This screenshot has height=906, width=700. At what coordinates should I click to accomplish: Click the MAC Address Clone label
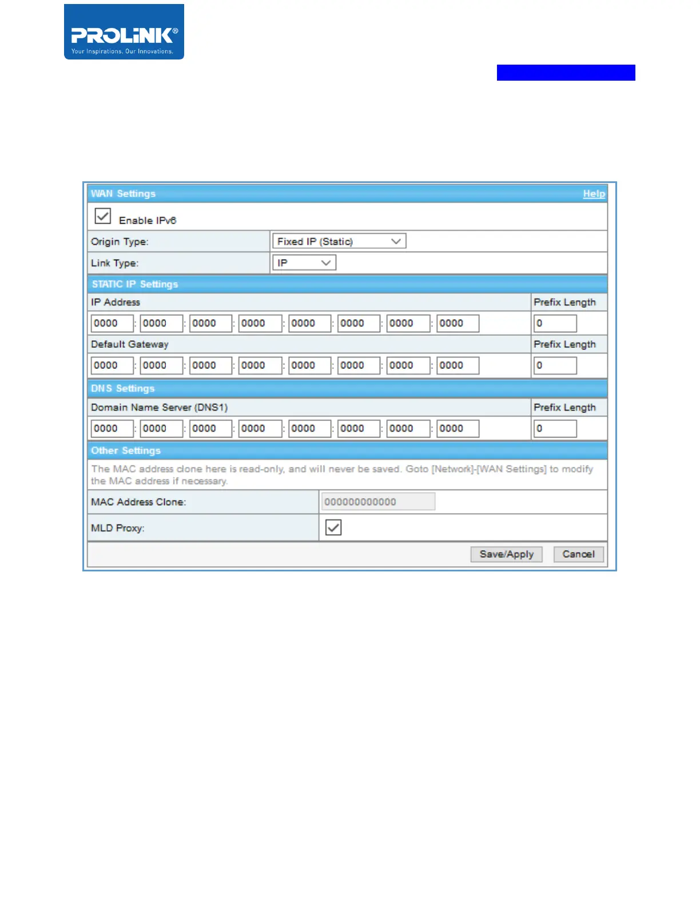[x=138, y=502]
